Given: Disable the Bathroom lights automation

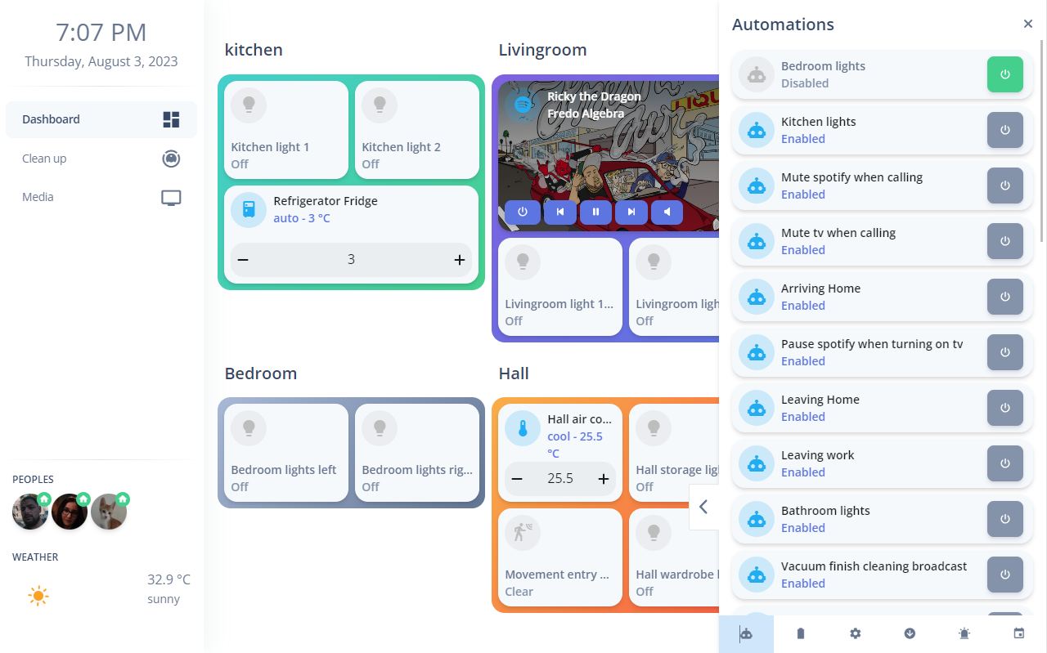Looking at the screenshot, I should (1005, 519).
